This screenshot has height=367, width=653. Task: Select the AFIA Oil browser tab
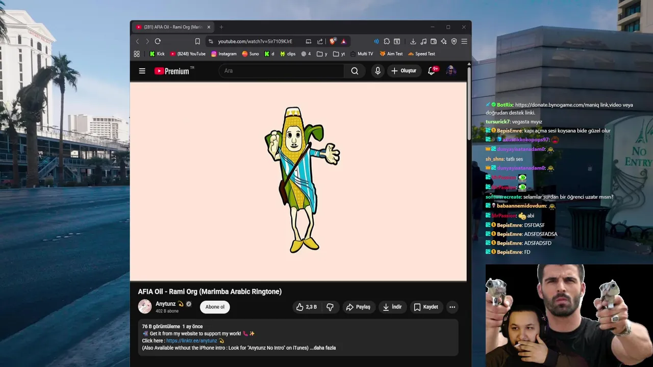173,27
